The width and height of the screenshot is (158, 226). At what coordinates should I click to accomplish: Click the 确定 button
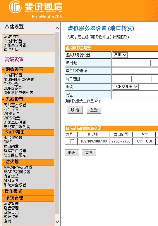(75, 110)
